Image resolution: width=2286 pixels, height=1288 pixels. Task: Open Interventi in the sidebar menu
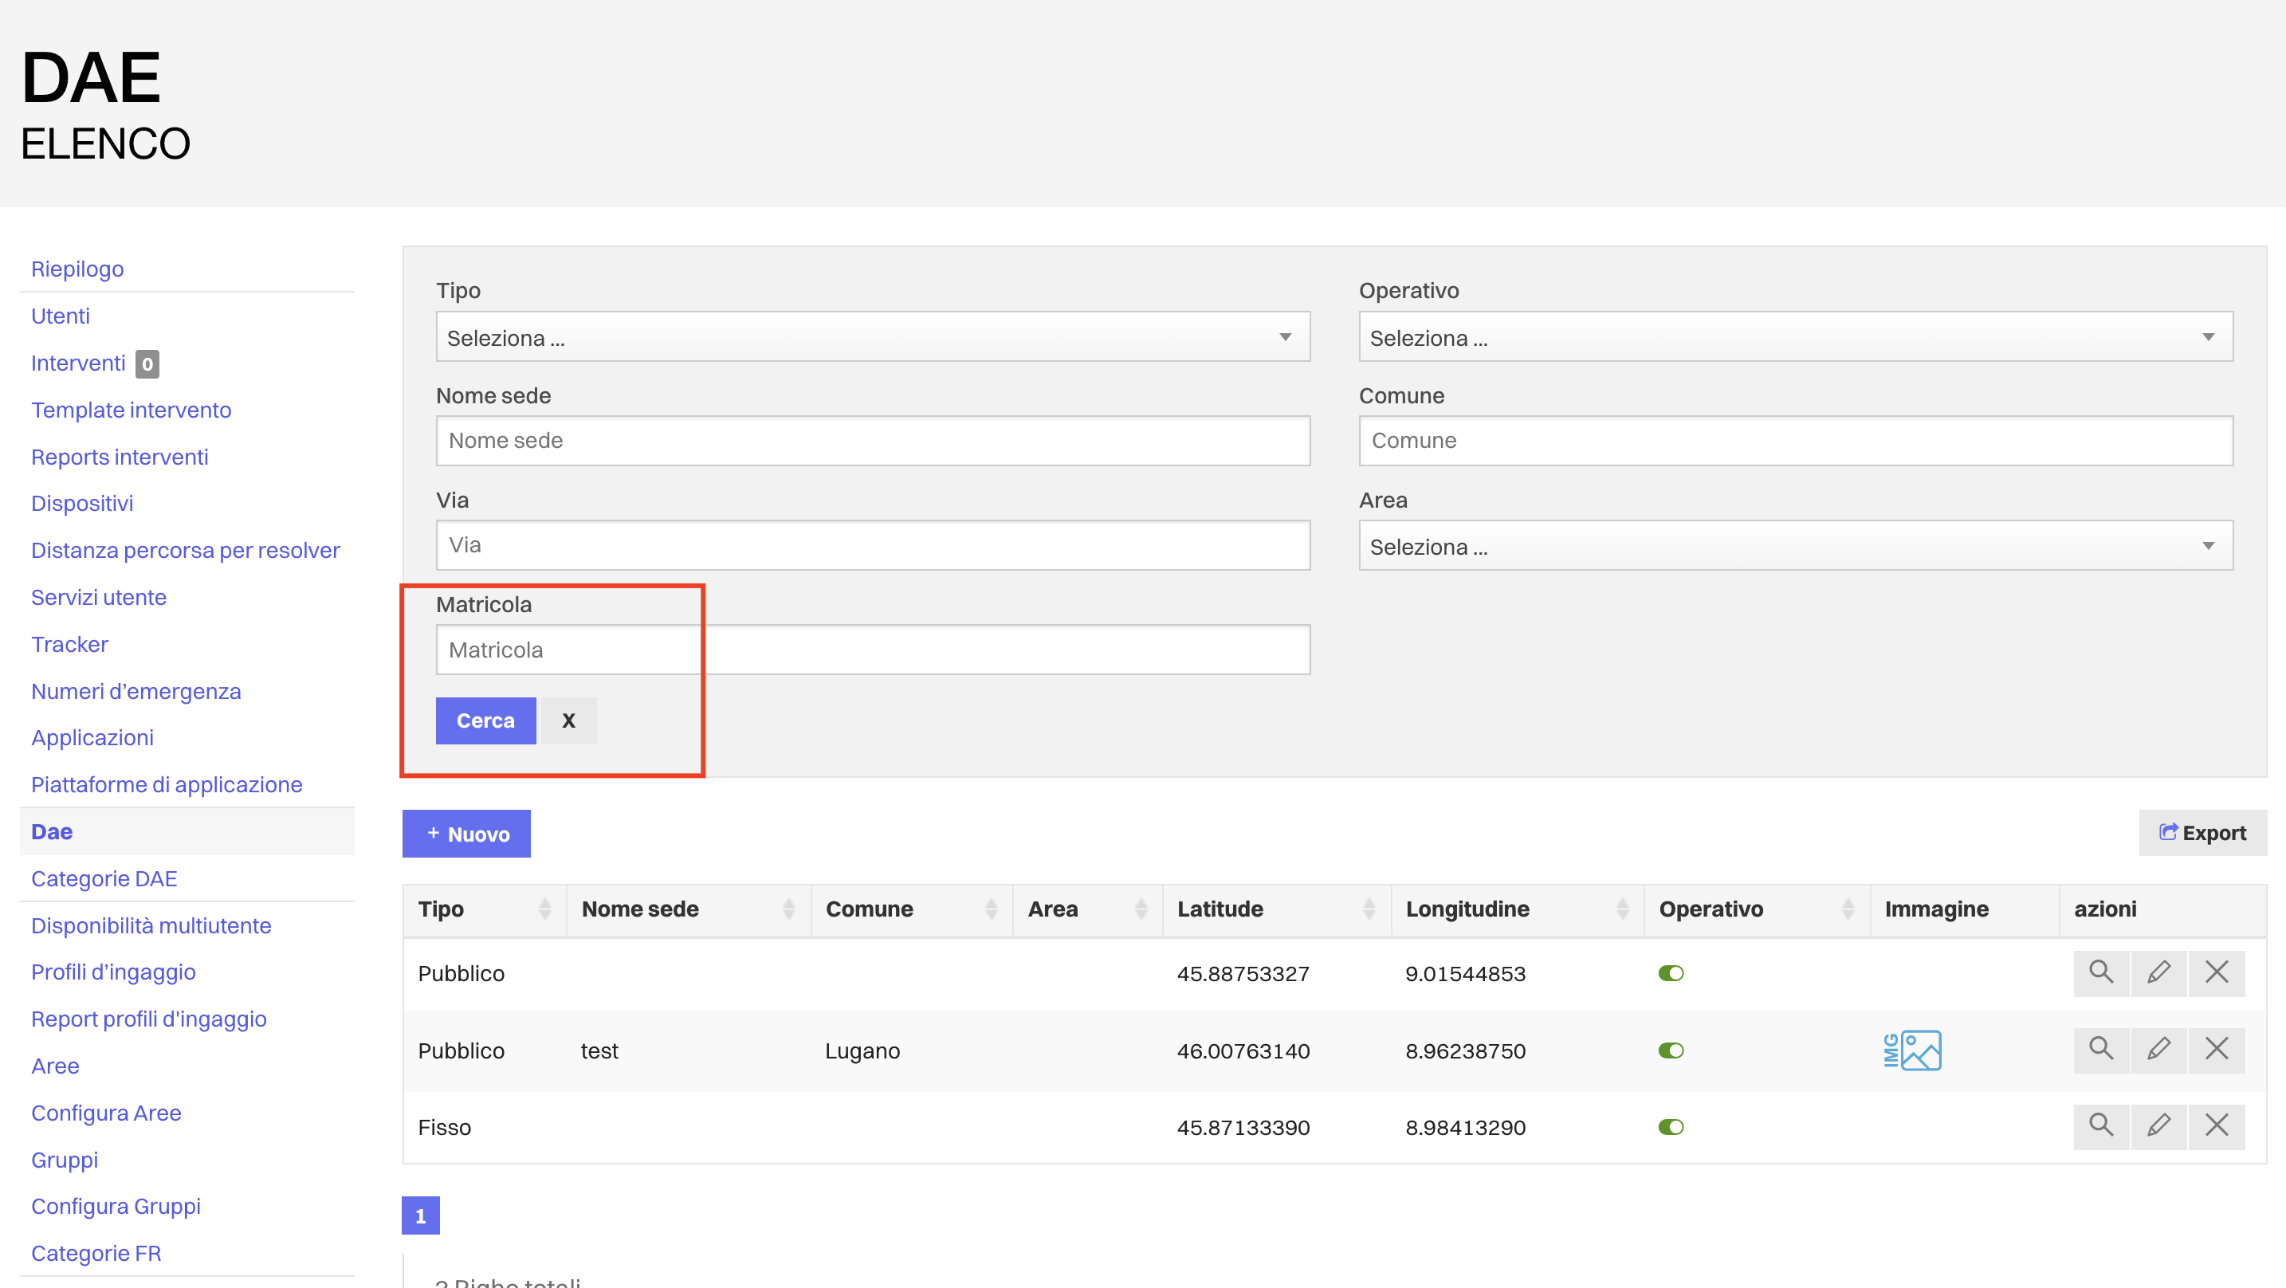point(78,363)
